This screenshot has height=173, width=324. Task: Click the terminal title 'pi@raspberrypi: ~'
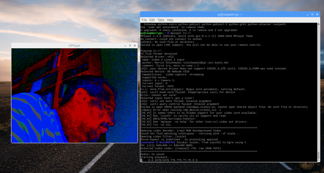click(230, 14)
